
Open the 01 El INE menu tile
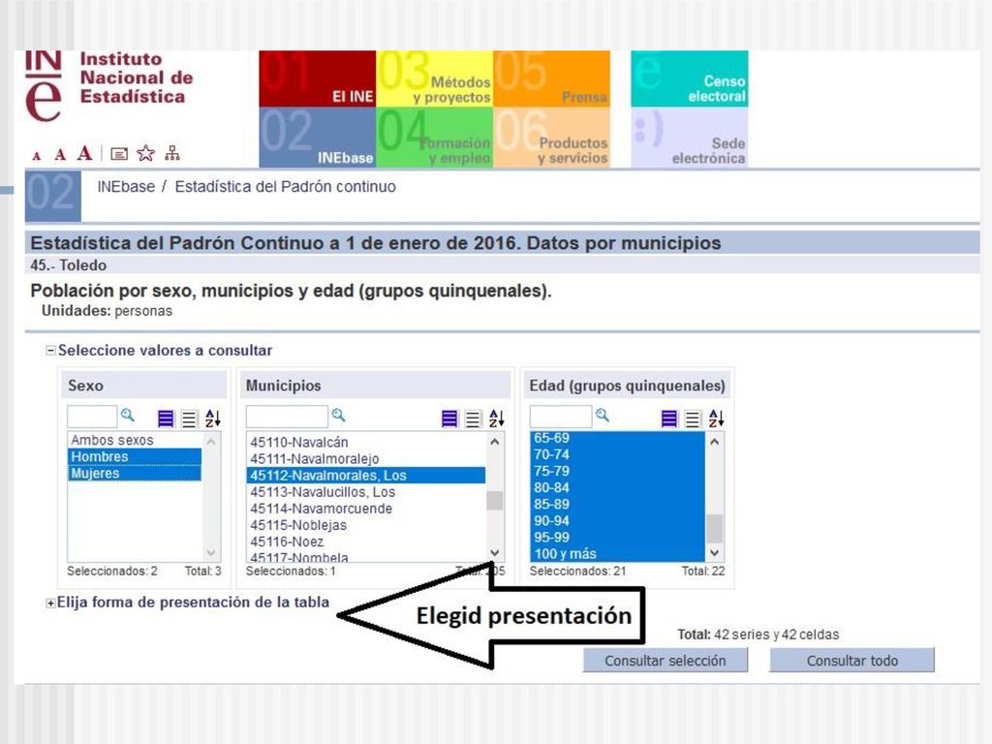click(318, 78)
